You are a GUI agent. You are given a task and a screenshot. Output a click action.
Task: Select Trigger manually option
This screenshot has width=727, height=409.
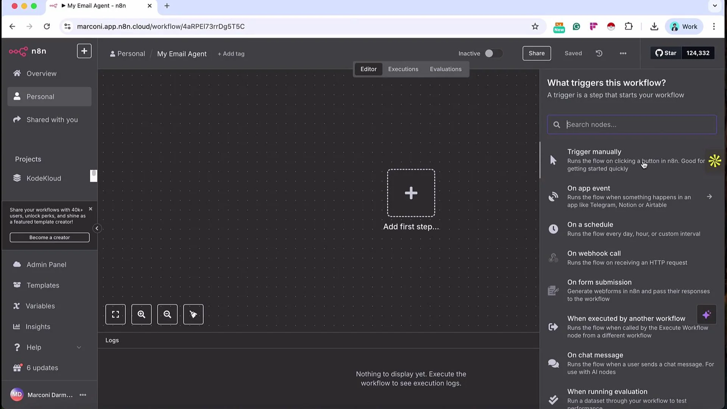pos(632,160)
